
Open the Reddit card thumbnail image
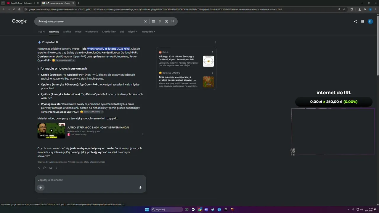(208, 61)
